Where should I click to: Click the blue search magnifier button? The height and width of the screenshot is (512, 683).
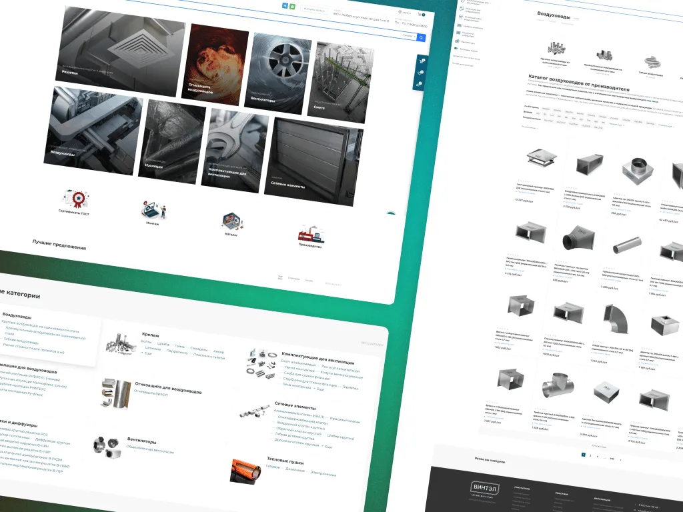[421, 38]
